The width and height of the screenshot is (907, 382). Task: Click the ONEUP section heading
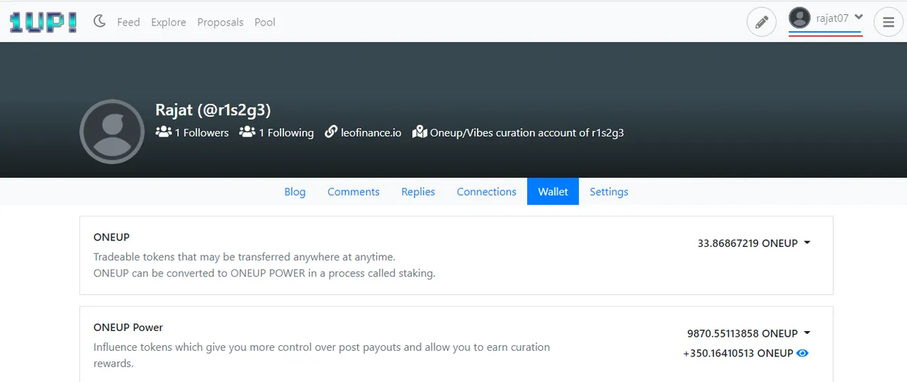tap(112, 237)
